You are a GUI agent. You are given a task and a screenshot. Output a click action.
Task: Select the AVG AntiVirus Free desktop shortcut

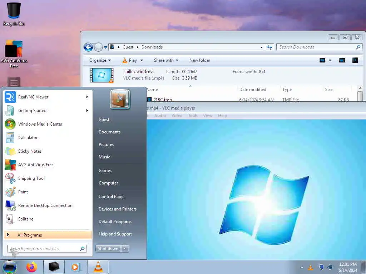[14, 54]
